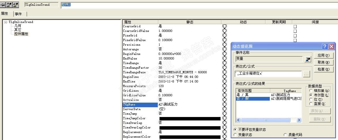Image resolution: width=338 pixels, height=140 pixels.
Task: Click the dynamic bulb icon for TimeJump
Action: coord(224,114)
